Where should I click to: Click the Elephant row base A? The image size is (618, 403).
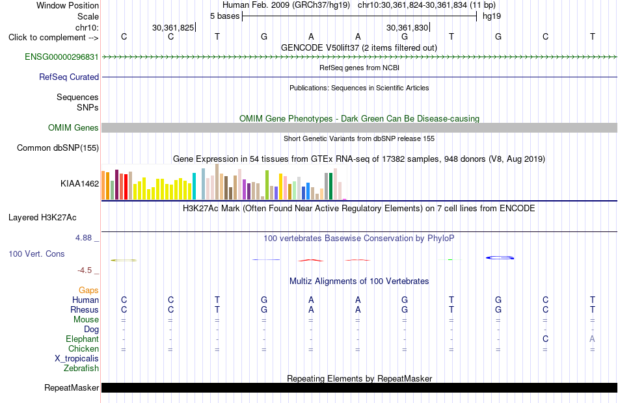592,339
